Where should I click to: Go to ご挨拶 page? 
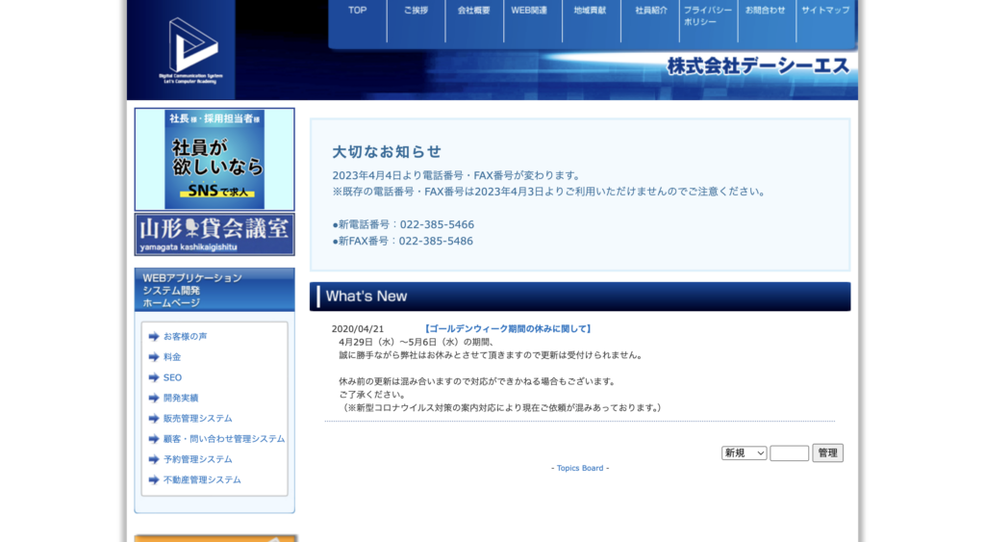pyautogui.click(x=416, y=12)
